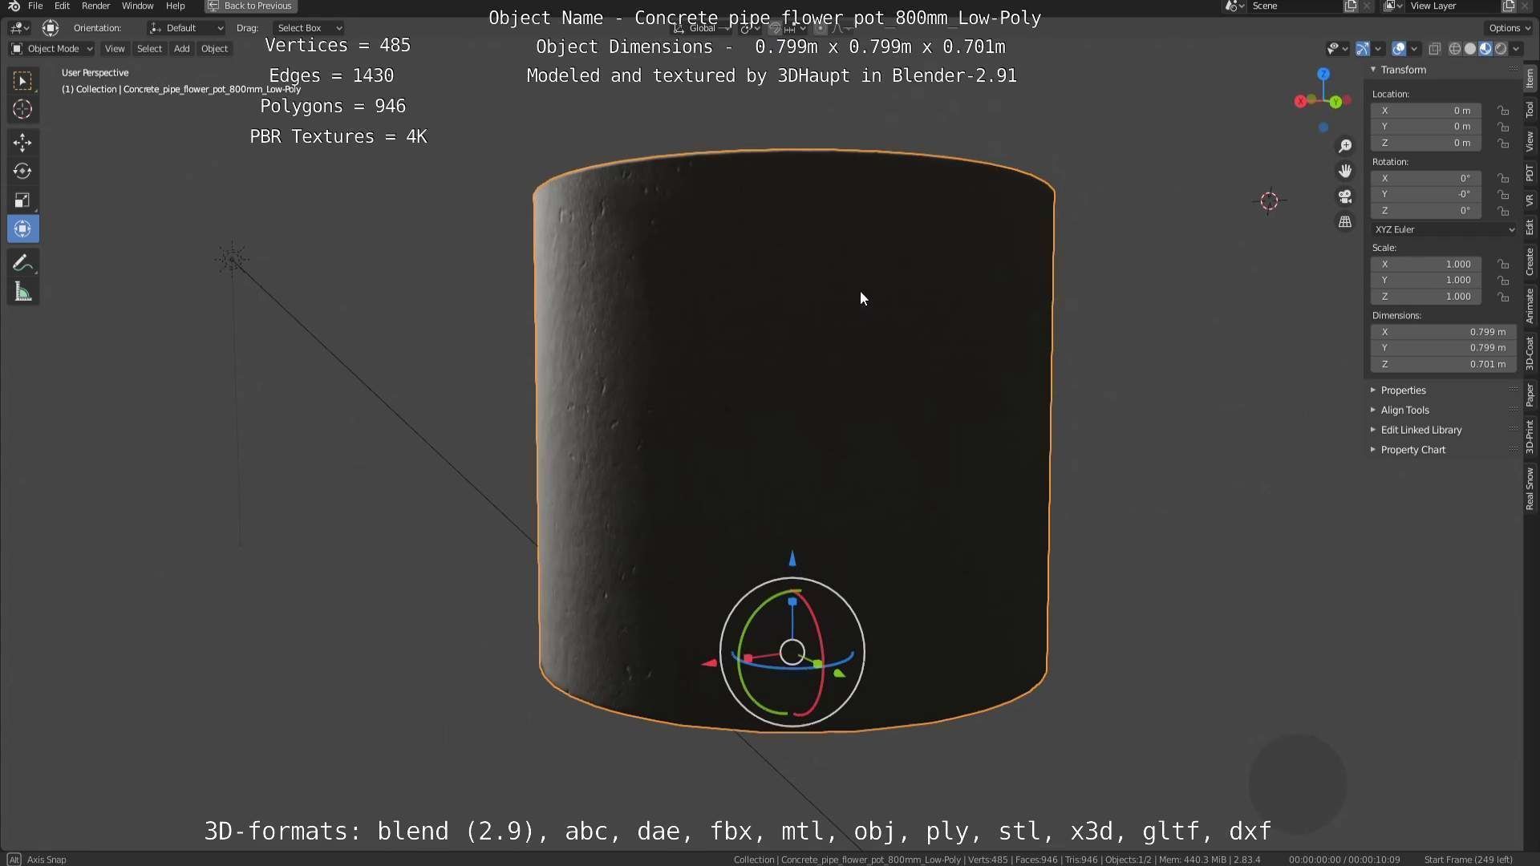Screen dimensions: 1540x866
Task: Open the view layer browse icon
Action: click(x=1392, y=6)
